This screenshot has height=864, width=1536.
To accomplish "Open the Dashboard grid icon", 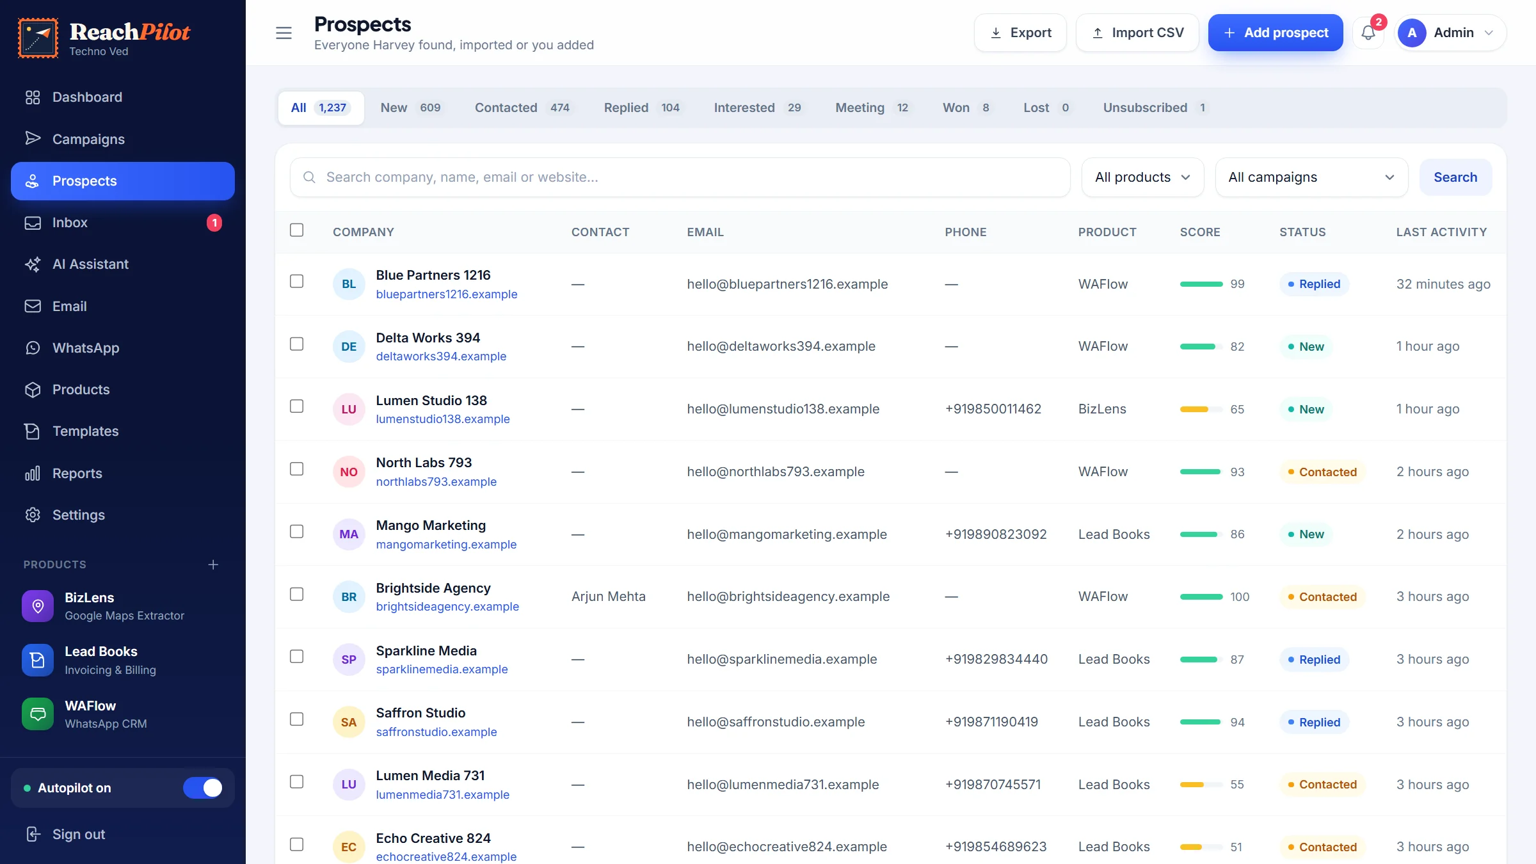I will [33, 97].
